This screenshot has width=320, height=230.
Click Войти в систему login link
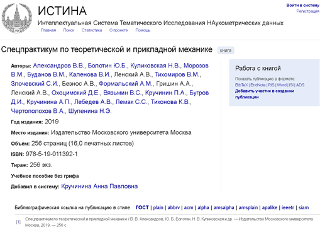302,5
